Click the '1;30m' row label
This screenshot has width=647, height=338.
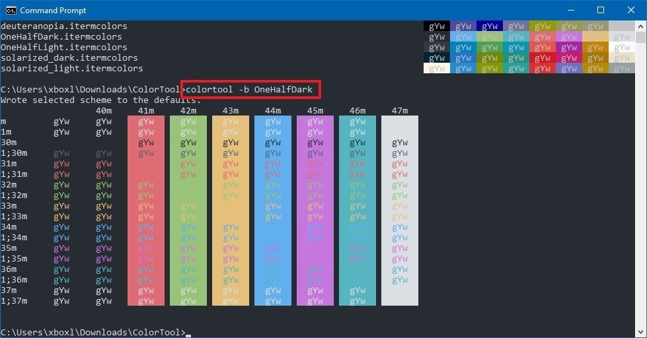pyautogui.click(x=14, y=153)
